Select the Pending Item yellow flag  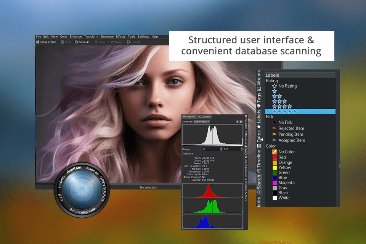(287, 135)
